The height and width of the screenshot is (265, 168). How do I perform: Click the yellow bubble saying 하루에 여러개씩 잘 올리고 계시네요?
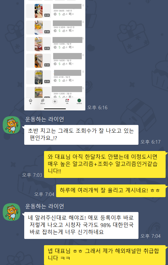point(111,191)
